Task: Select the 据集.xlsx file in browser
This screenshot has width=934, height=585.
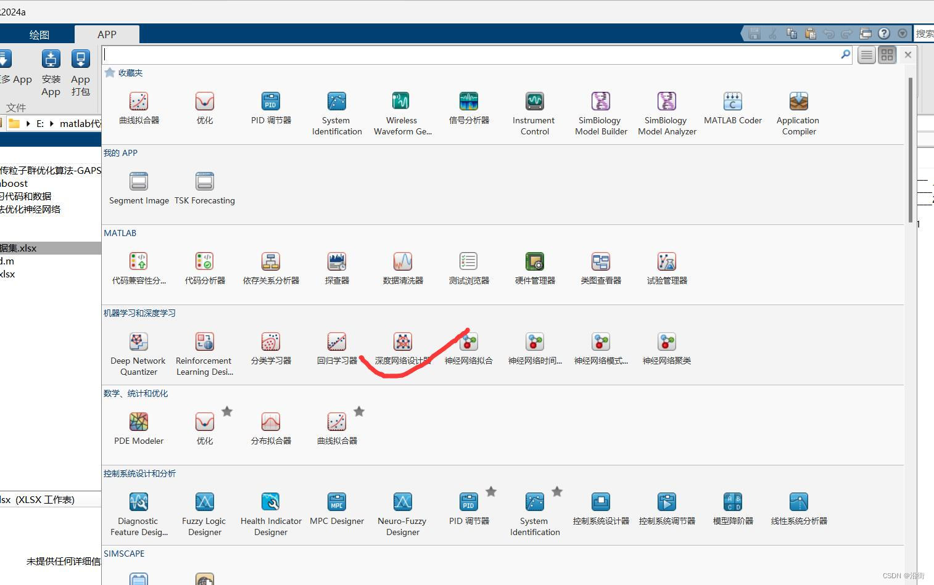Action: [51, 248]
